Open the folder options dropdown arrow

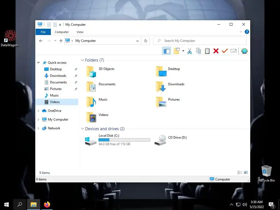pos(183,51)
